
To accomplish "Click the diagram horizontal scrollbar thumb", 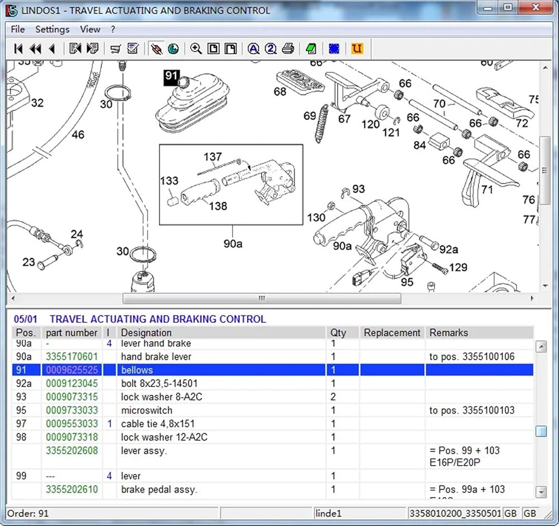I will pyautogui.click(x=262, y=298).
